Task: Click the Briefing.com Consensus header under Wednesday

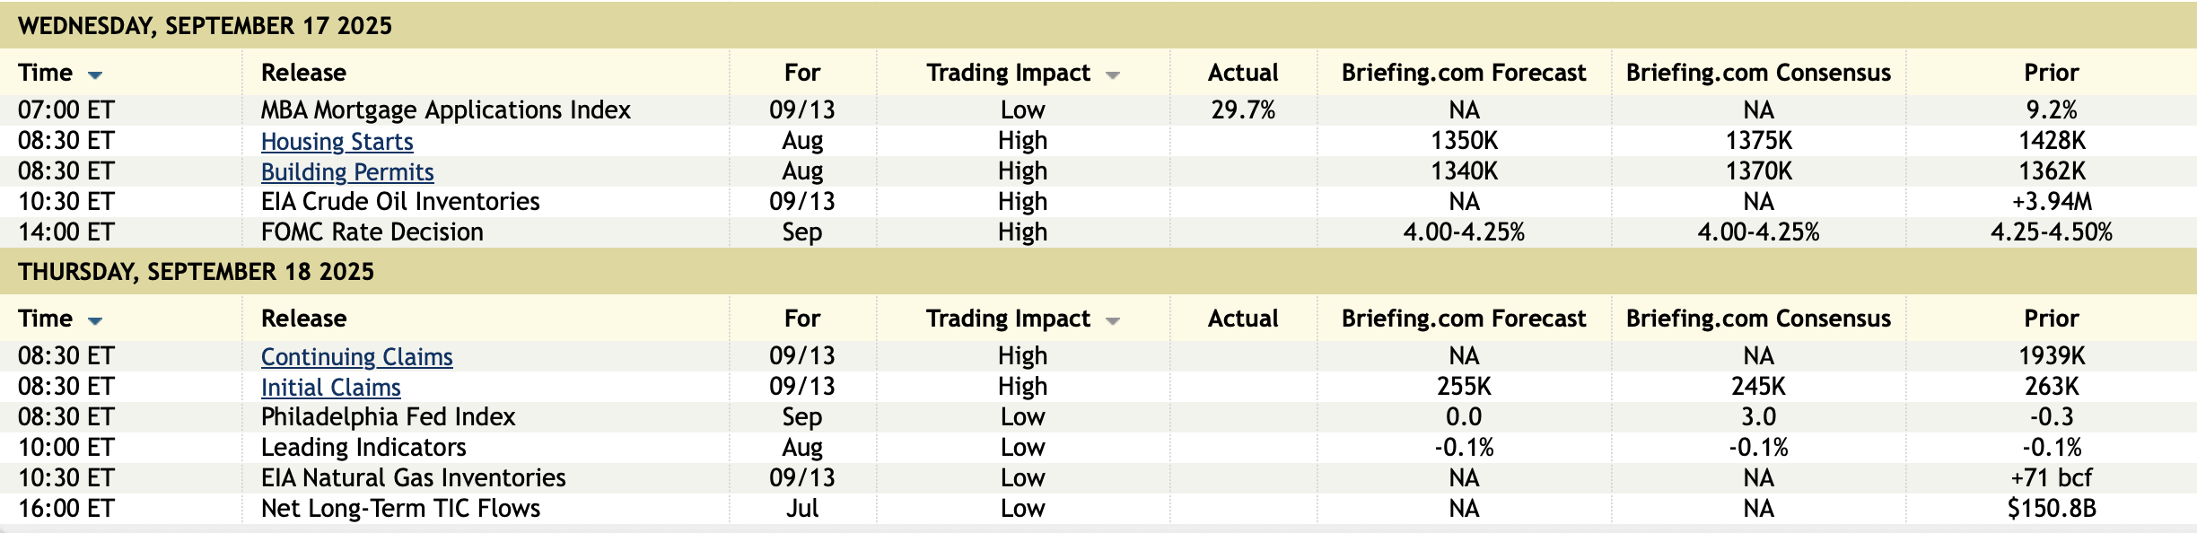Action: 1757,73
